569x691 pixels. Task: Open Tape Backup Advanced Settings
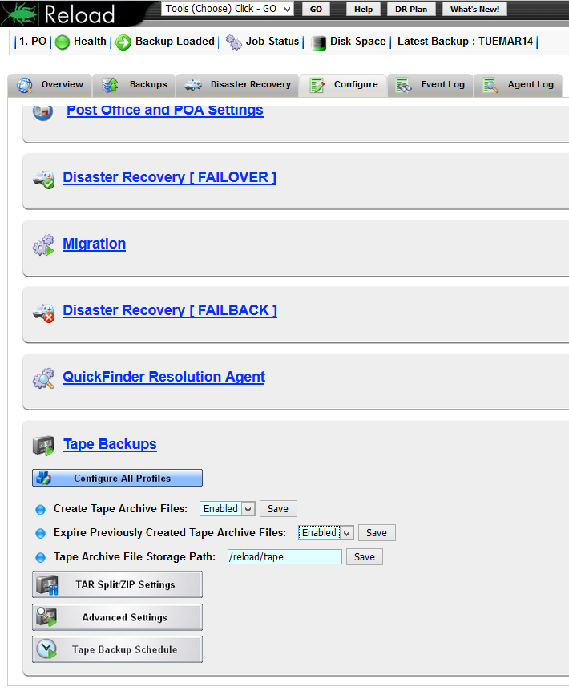tap(117, 617)
